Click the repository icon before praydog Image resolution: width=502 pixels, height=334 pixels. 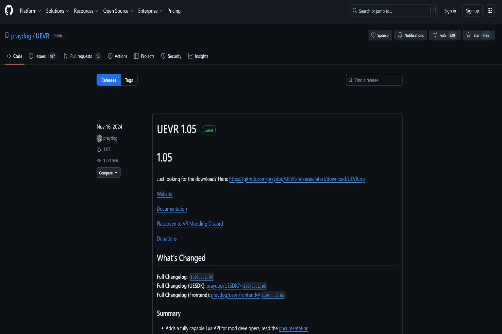point(7,35)
